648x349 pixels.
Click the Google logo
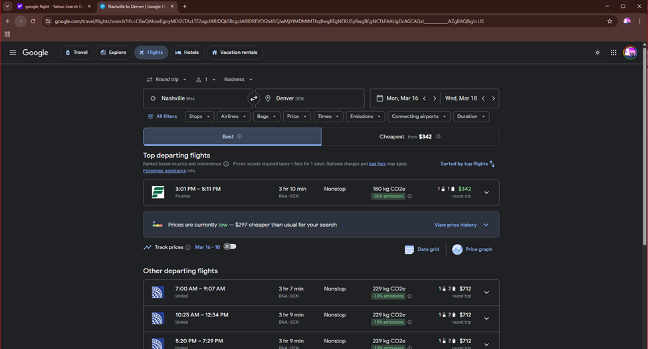[35, 53]
